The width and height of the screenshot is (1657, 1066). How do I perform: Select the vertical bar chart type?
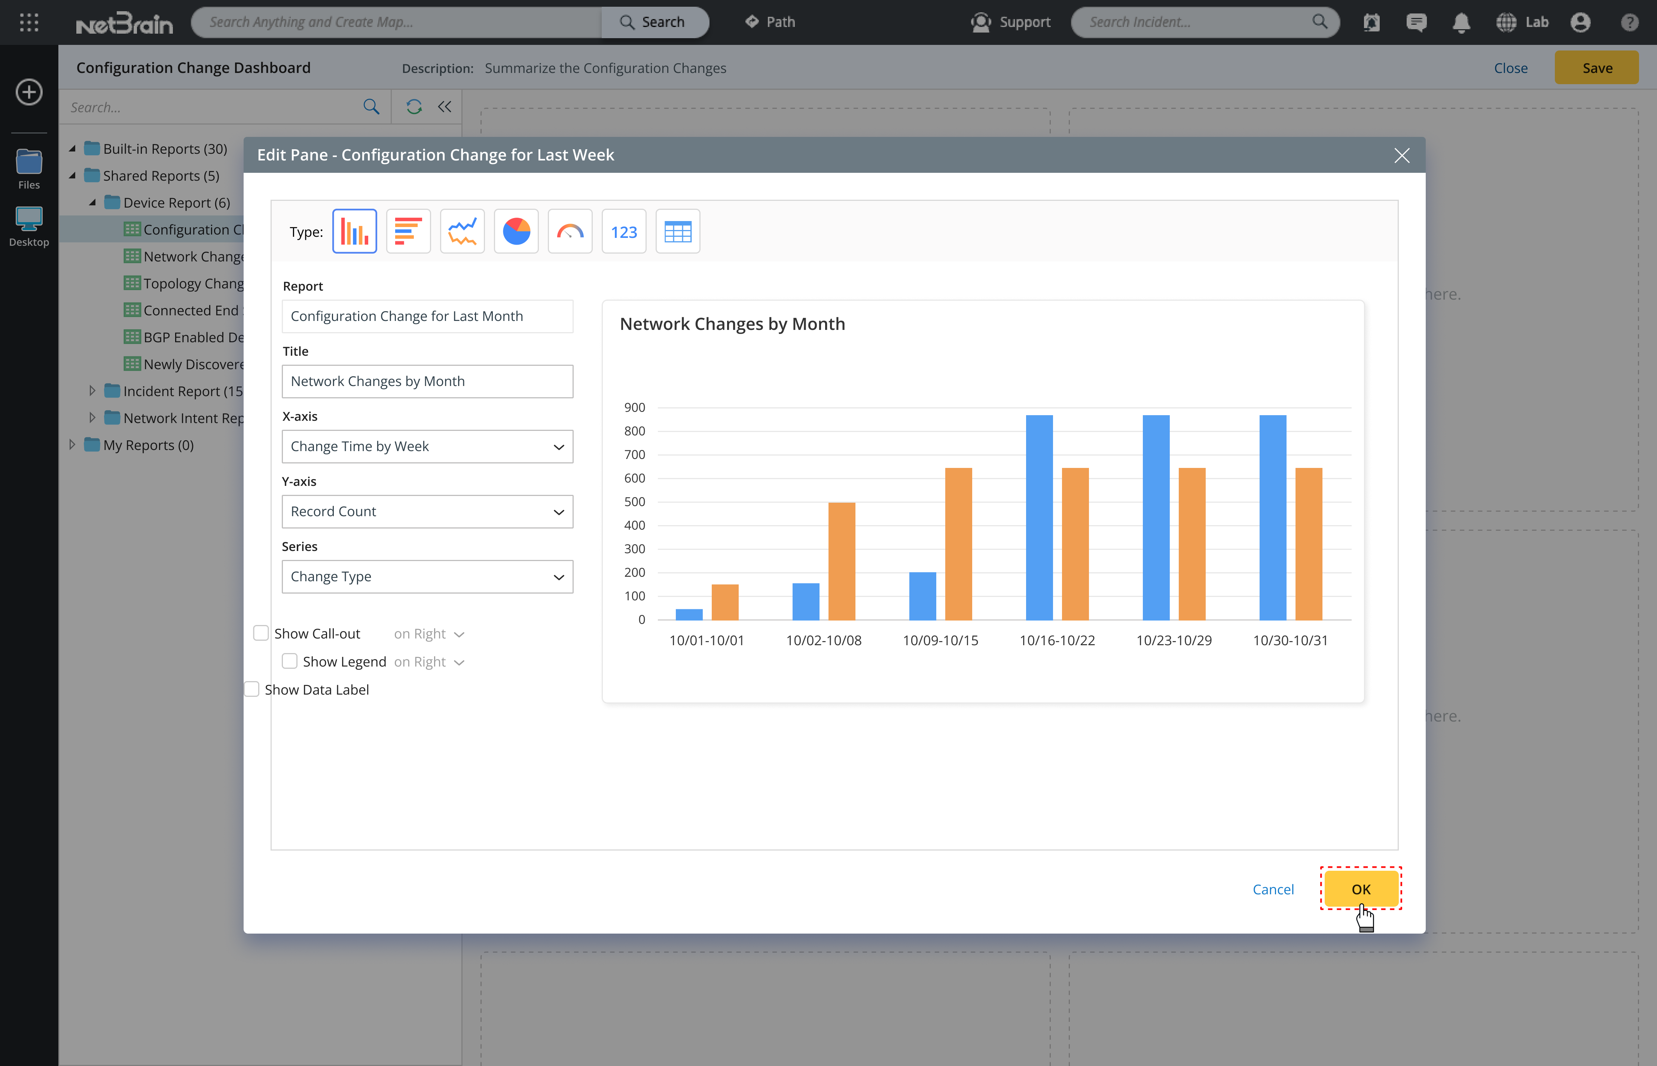tap(354, 231)
